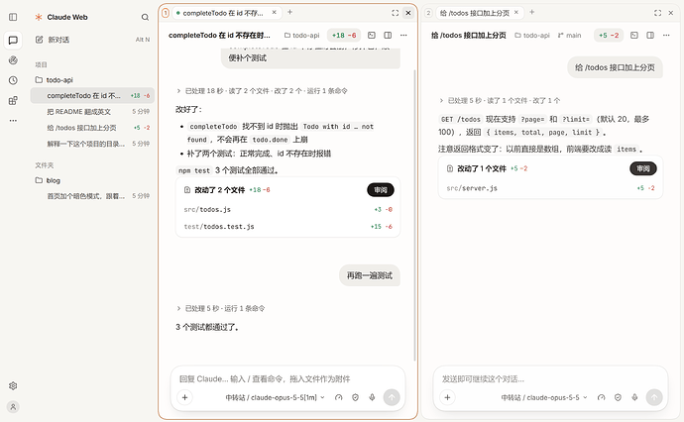Viewport: 684px width, 422px height.
Task: Toggle the sidebar panel icon
Action: click(x=13, y=17)
